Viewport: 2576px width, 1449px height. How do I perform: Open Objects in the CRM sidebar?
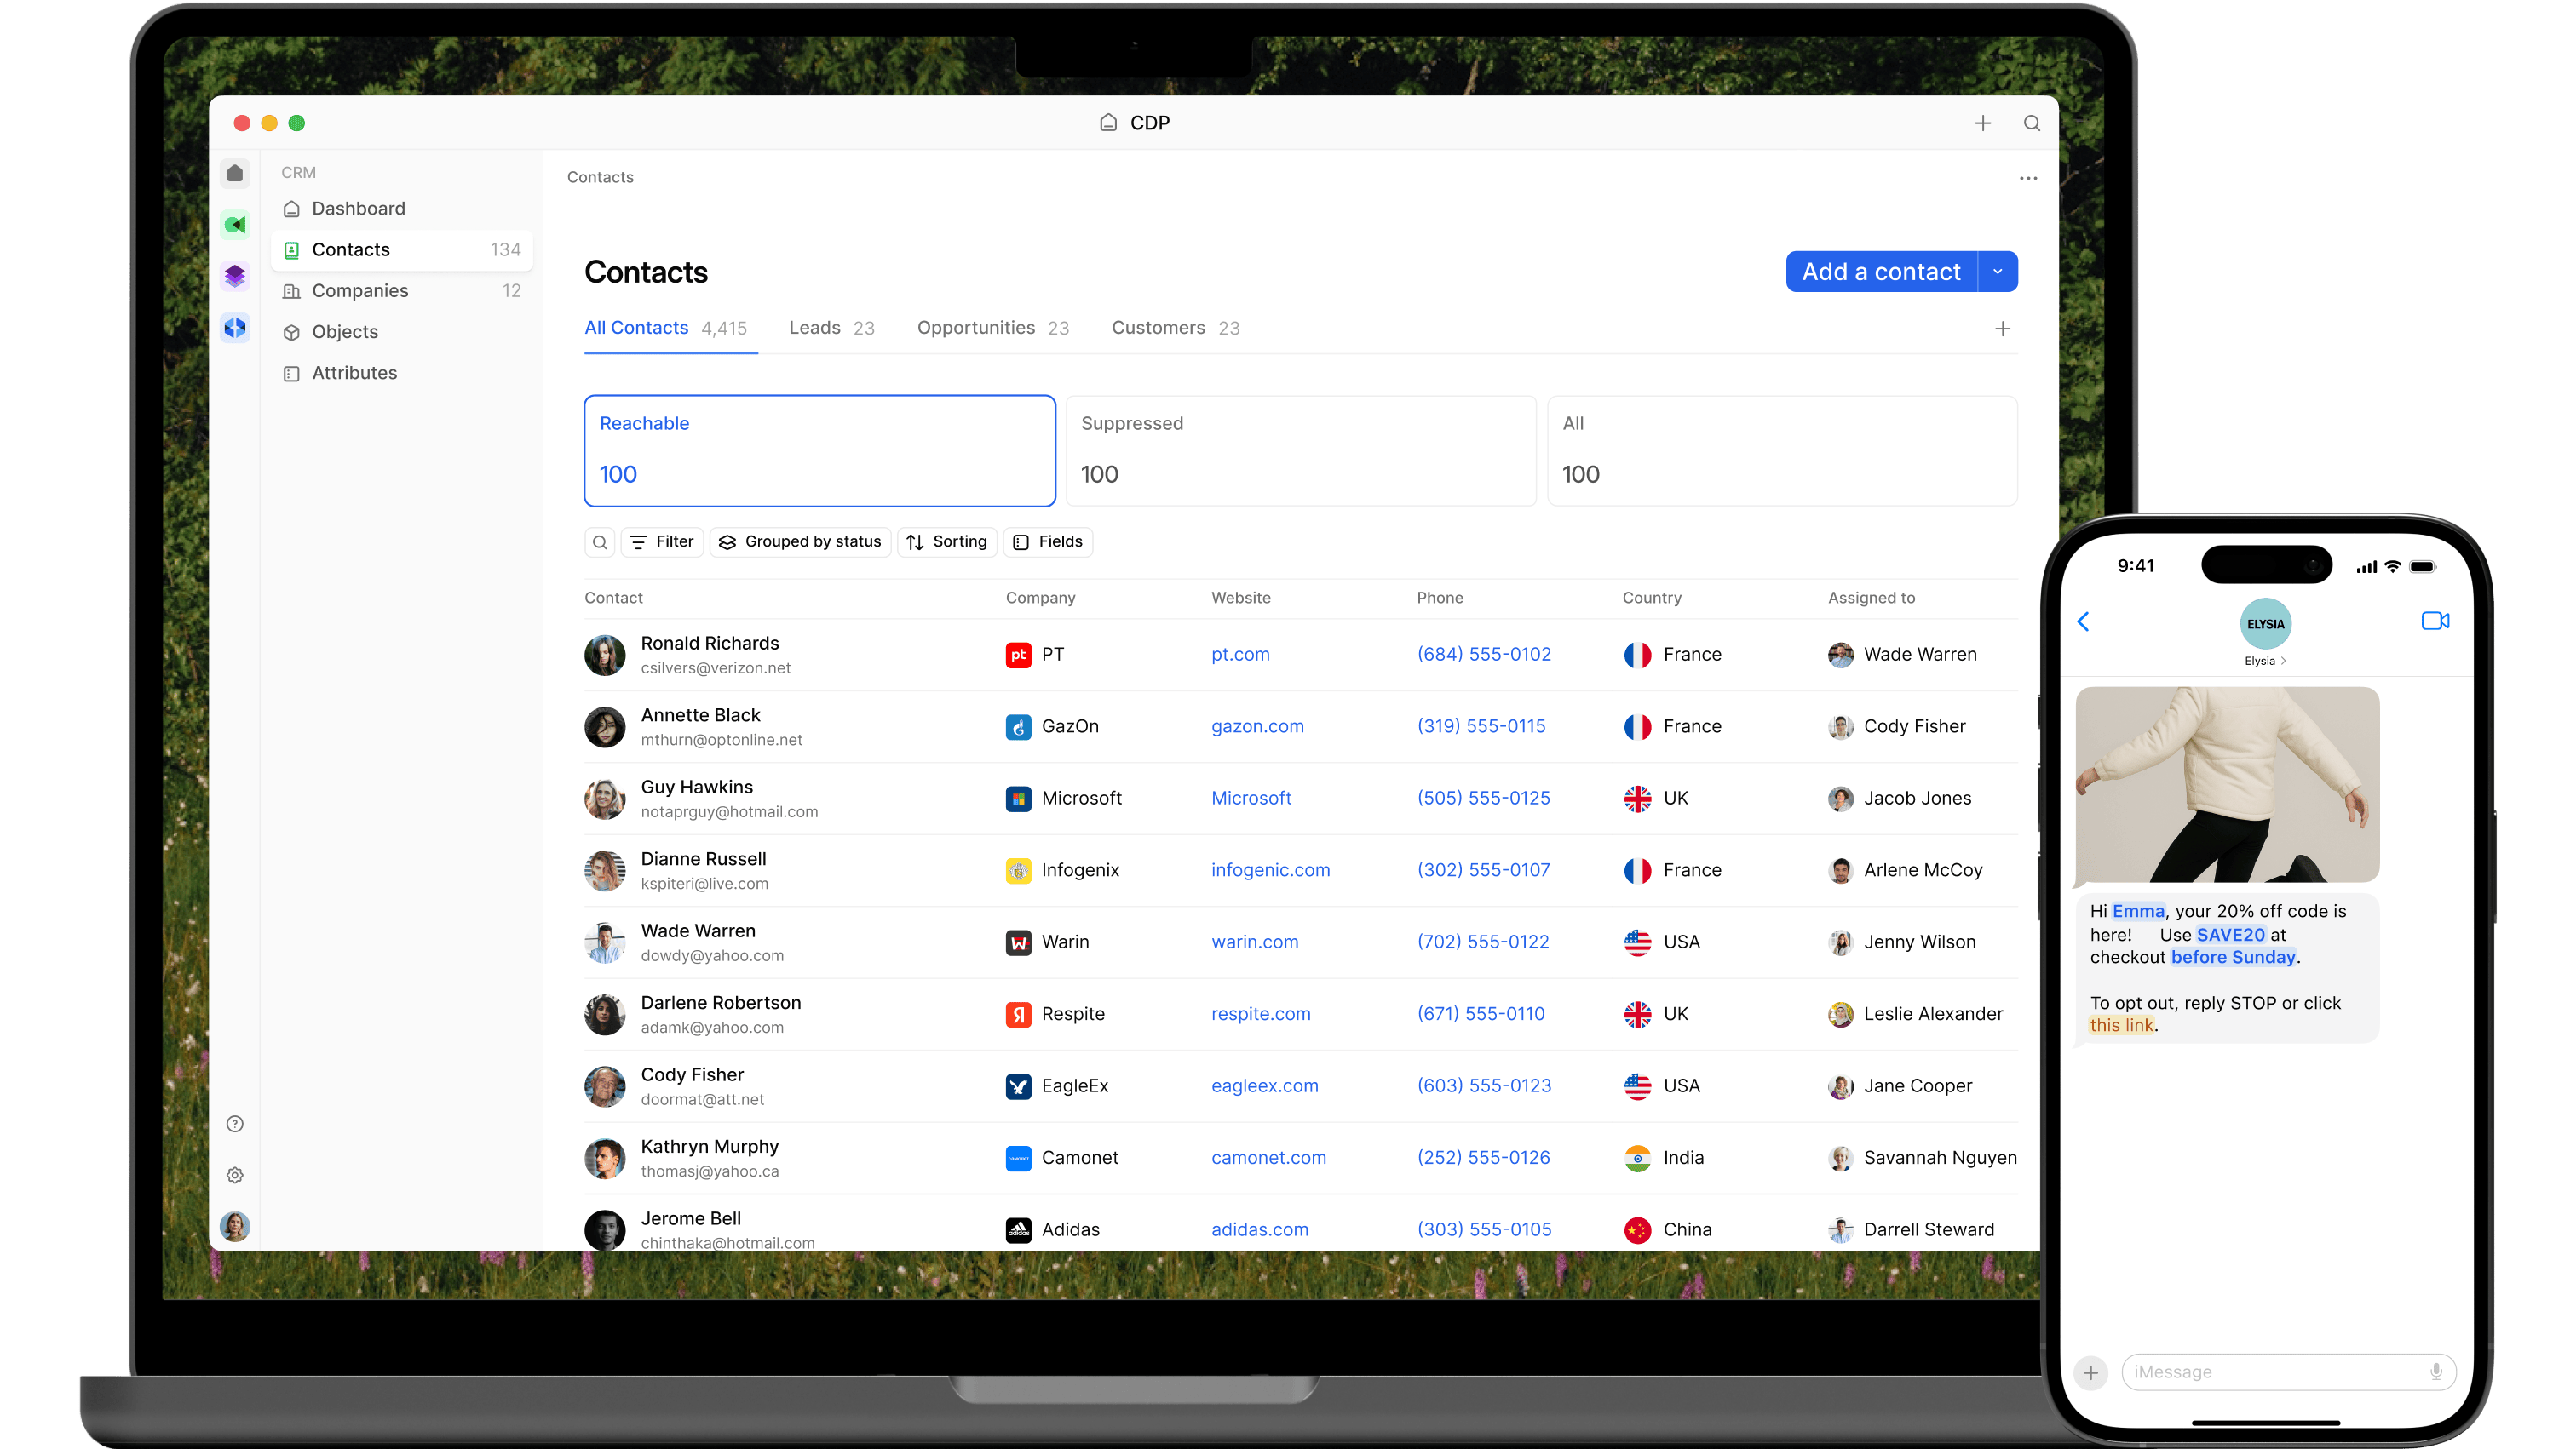[x=402, y=332]
